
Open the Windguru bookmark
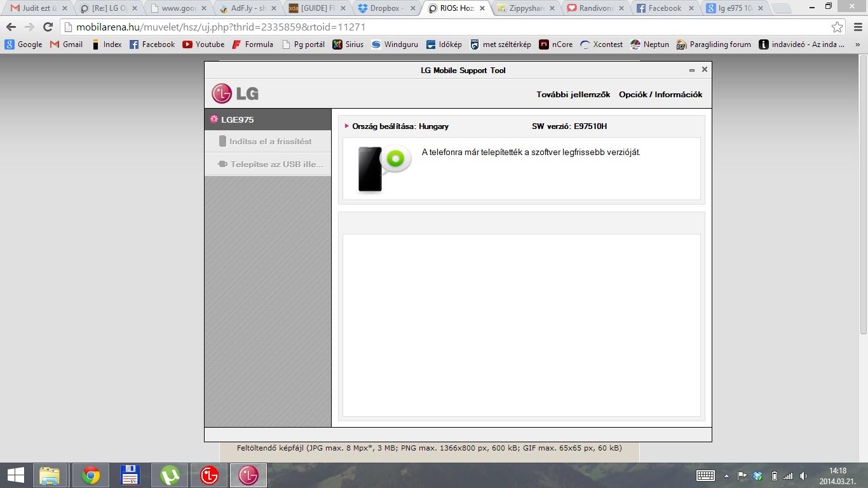[x=395, y=44]
